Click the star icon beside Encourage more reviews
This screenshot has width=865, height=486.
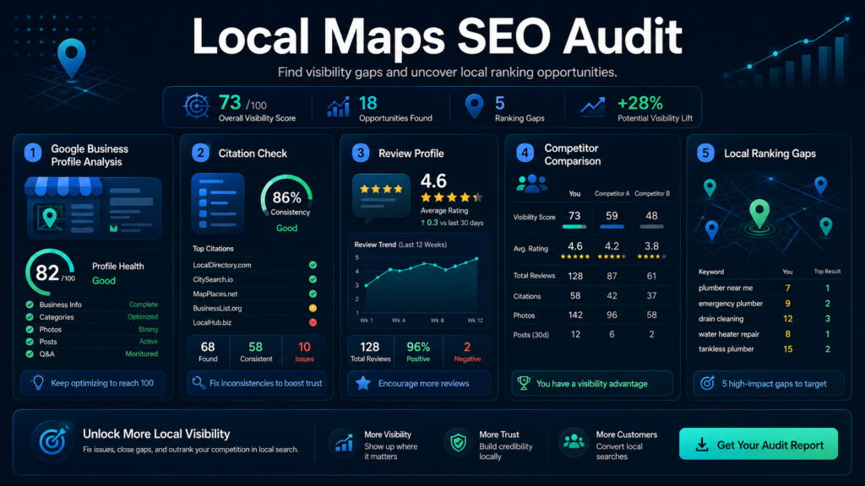[363, 383]
